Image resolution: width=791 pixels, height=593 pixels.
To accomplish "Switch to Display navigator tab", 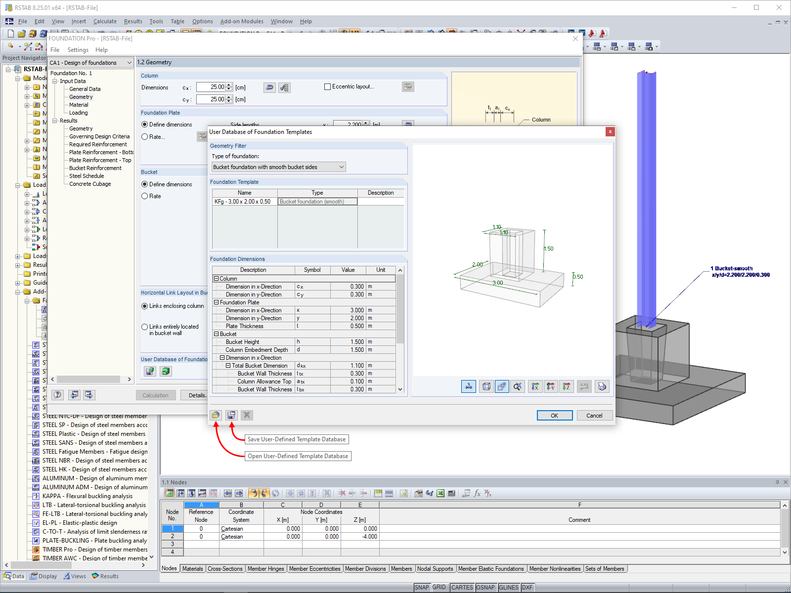I will click(44, 576).
